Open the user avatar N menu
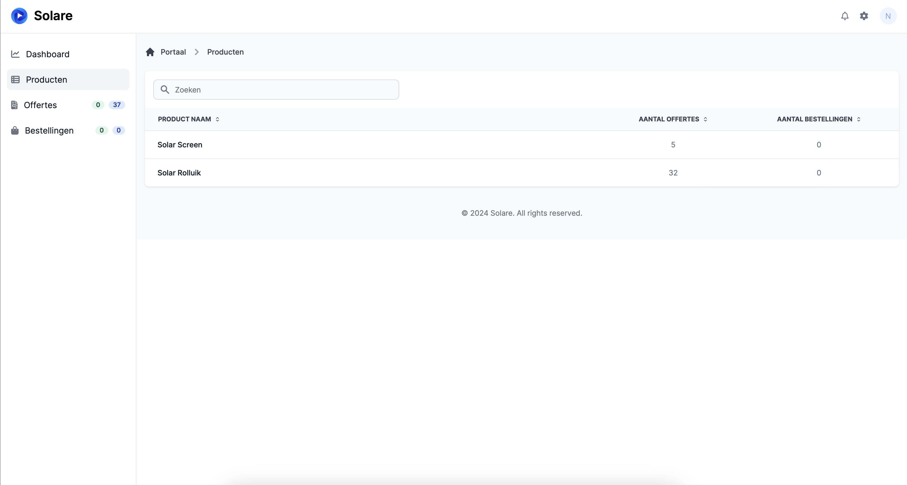The image size is (907, 485). click(888, 16)
